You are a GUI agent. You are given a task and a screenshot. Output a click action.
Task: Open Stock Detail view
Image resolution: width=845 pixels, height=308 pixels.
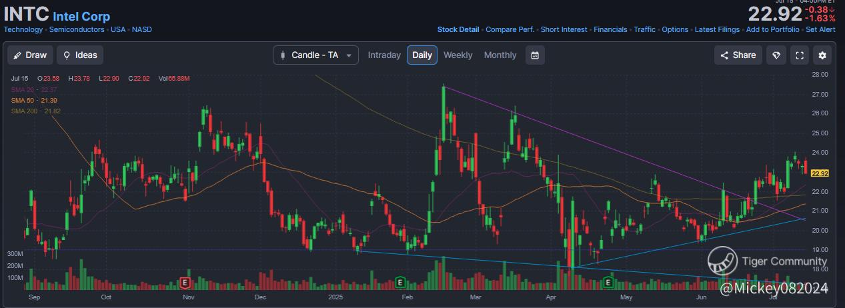(458, 29)
